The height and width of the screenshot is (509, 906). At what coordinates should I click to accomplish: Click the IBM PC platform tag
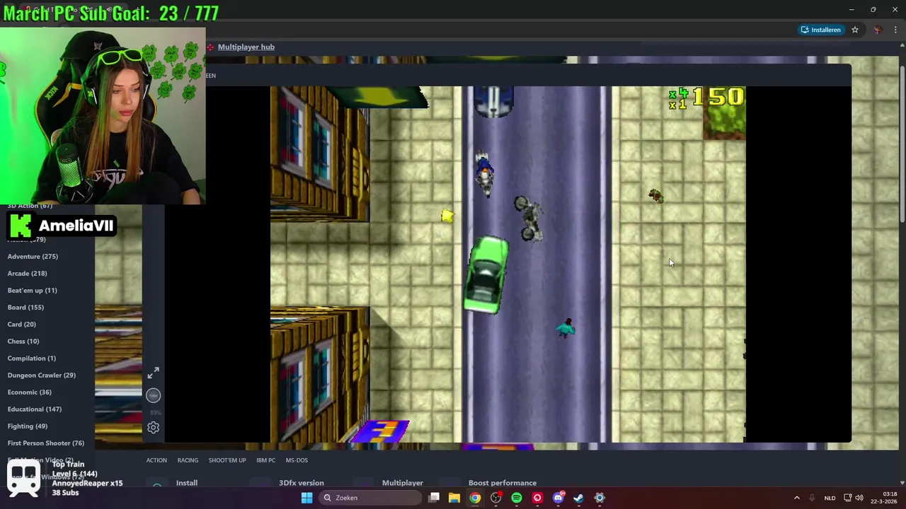[x=265, y=460]
